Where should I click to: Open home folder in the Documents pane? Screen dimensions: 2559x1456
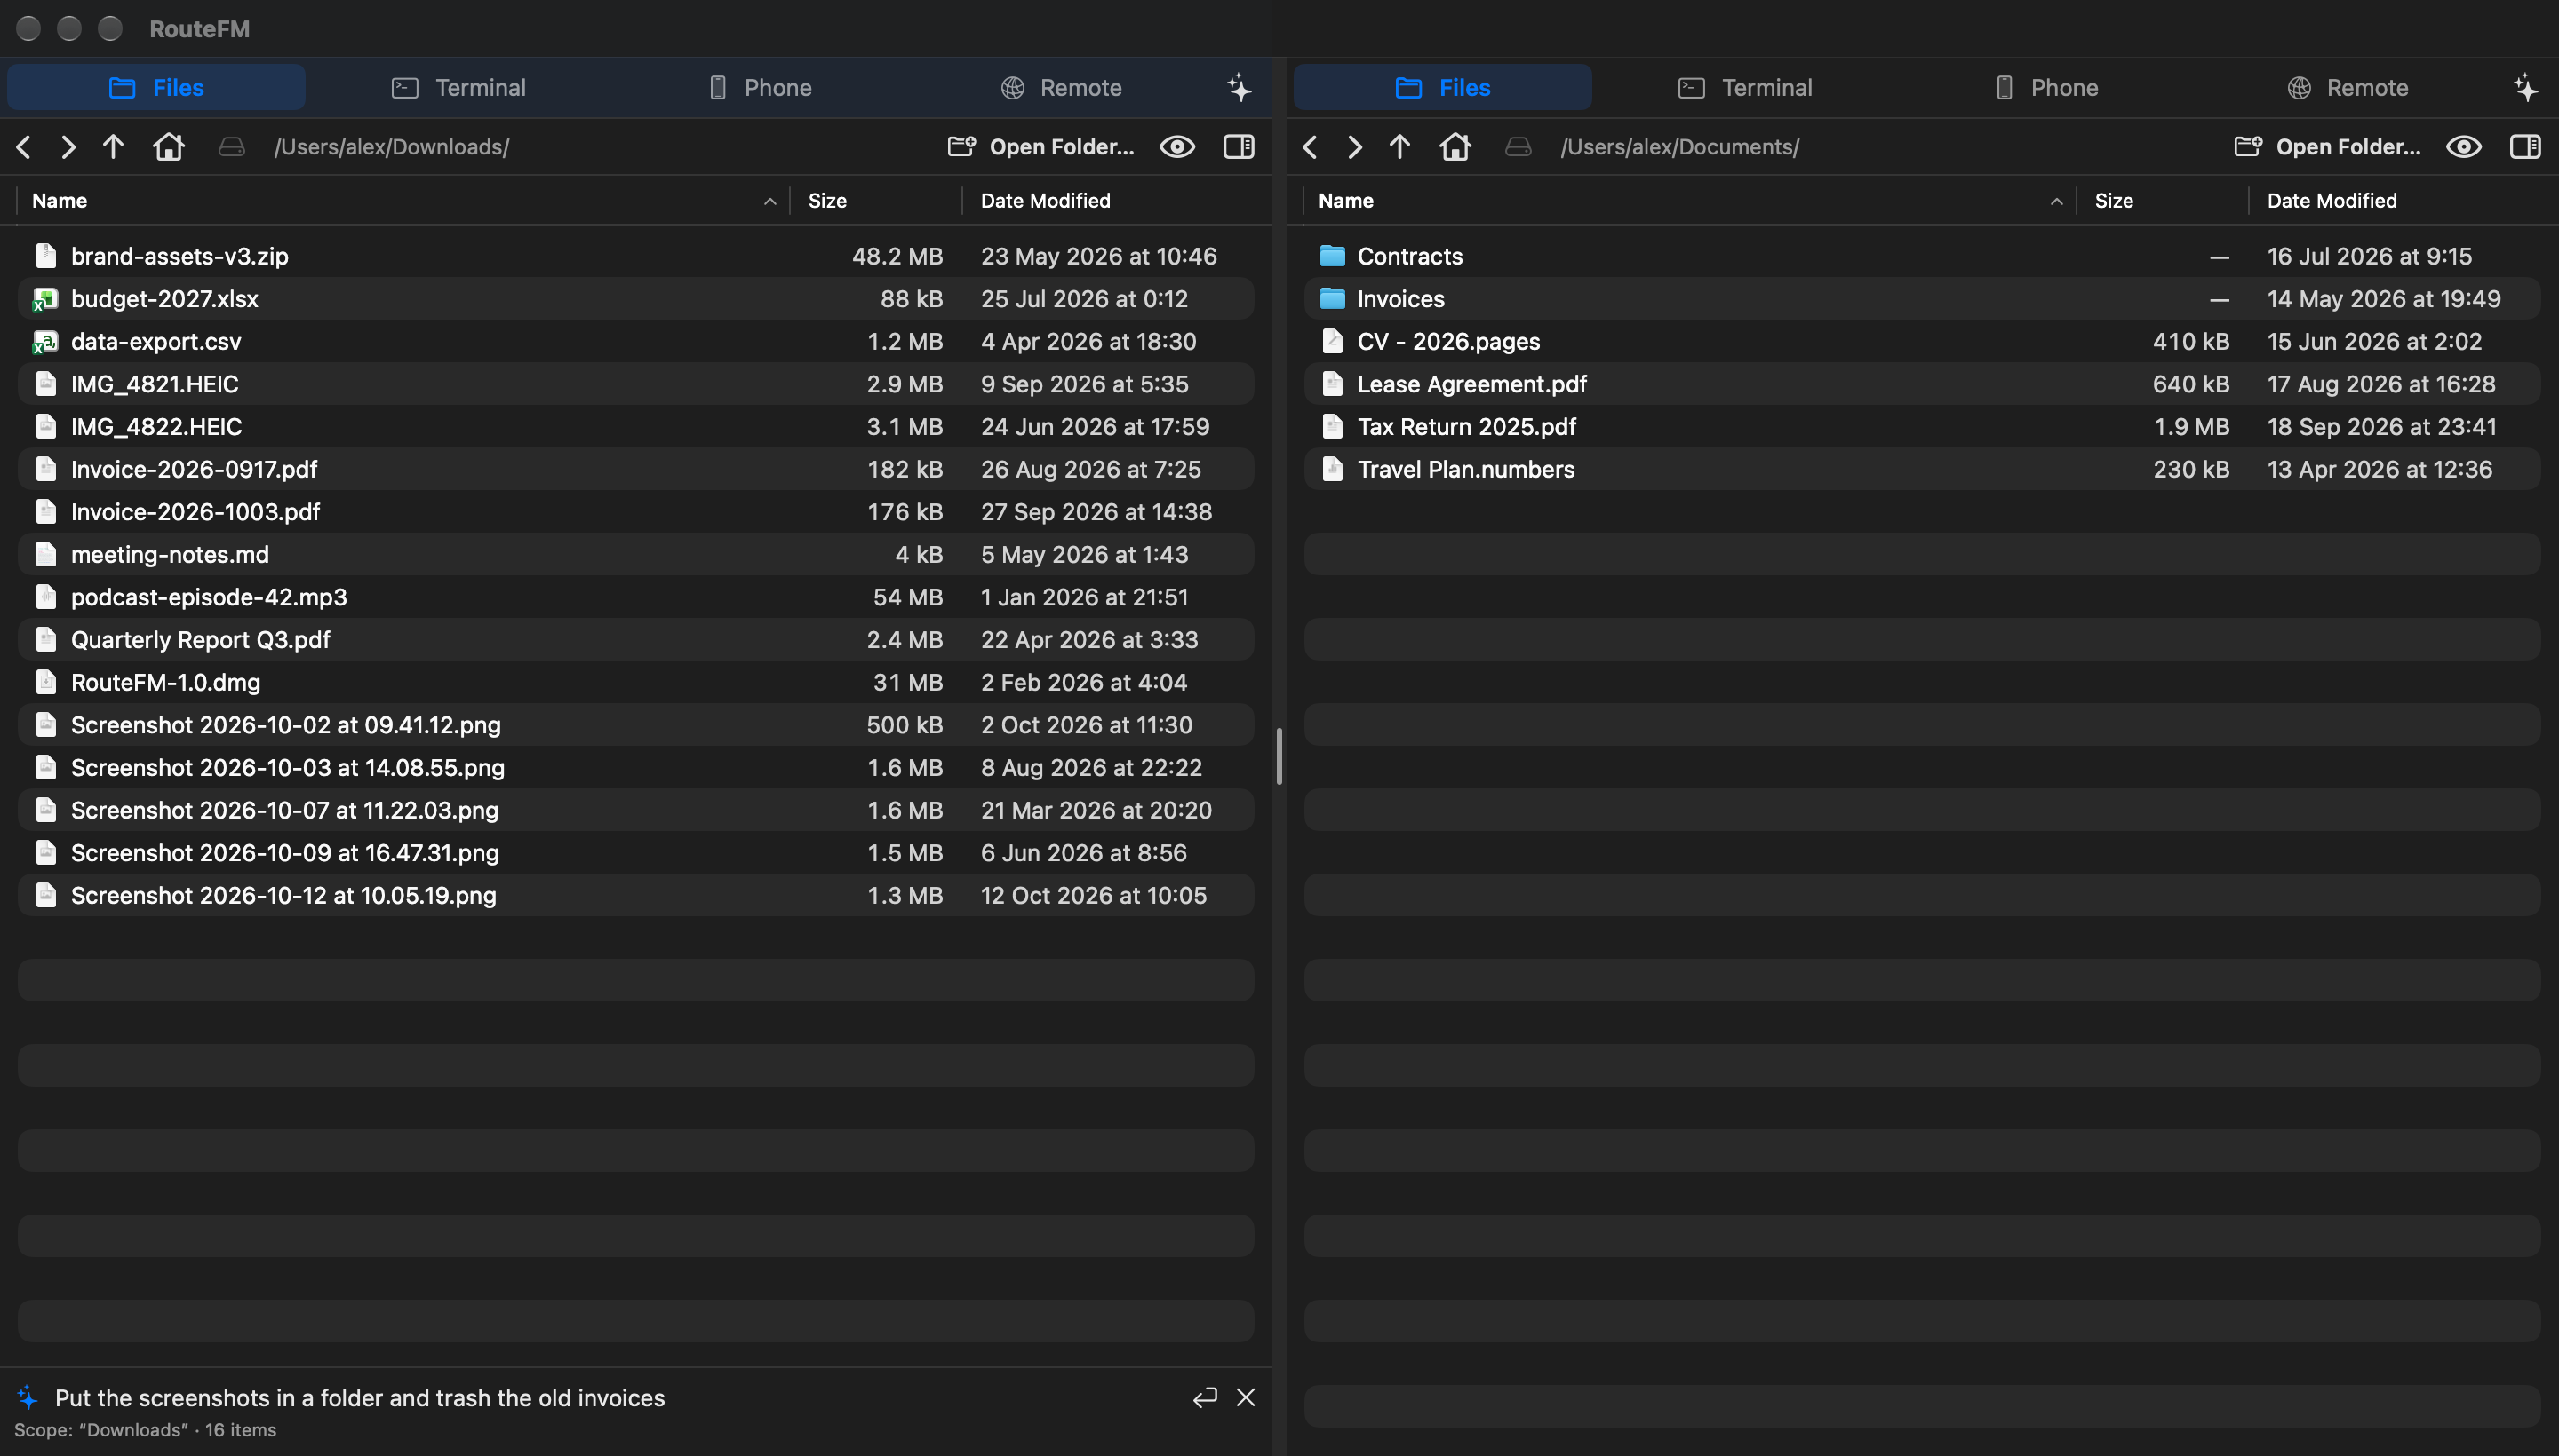coord(1455,147)
